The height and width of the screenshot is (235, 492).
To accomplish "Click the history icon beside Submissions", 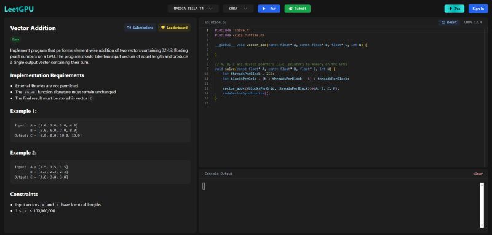I will pos(129,28).
